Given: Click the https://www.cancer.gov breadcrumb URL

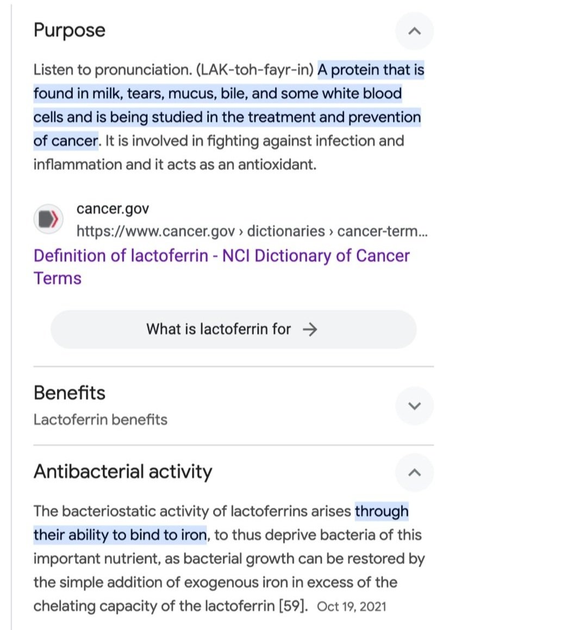Looking at the screenshot, I should point(252,232).
